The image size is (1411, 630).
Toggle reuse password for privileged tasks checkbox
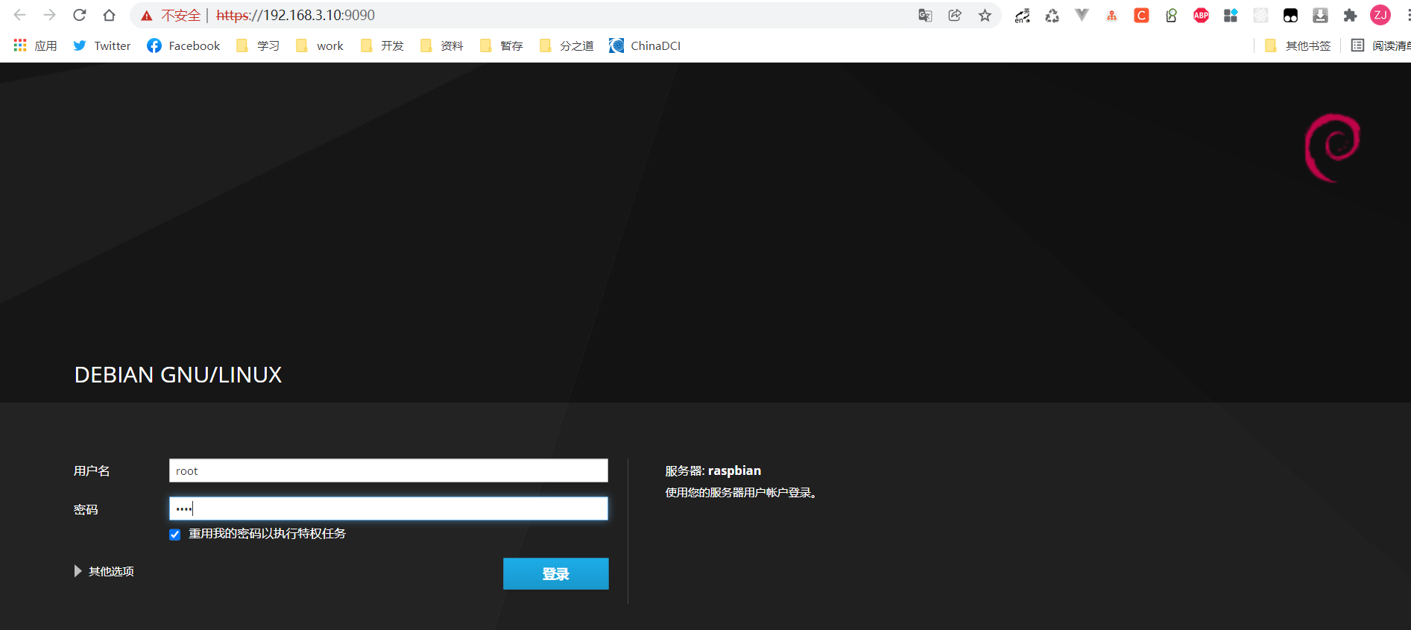point(175,535)
